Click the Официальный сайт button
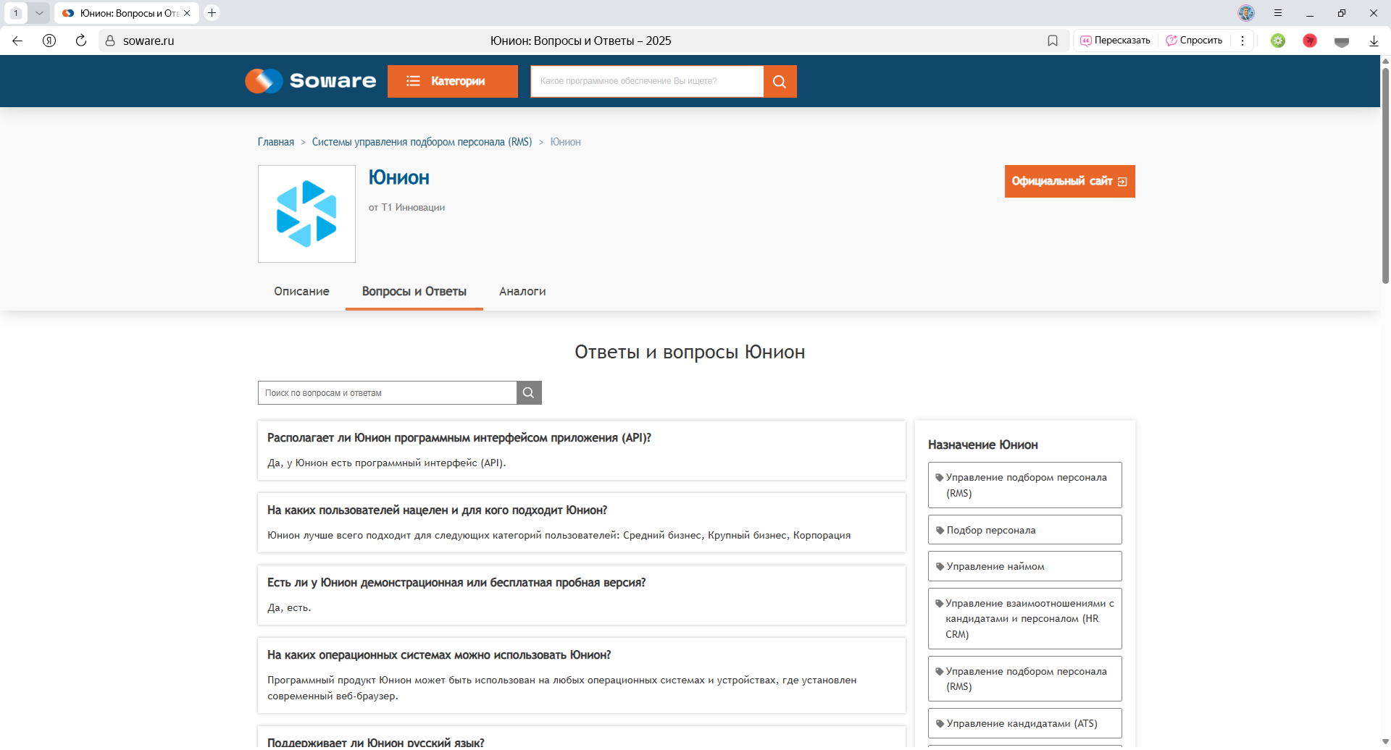Screen dimensions: 1391x750 1069,181
